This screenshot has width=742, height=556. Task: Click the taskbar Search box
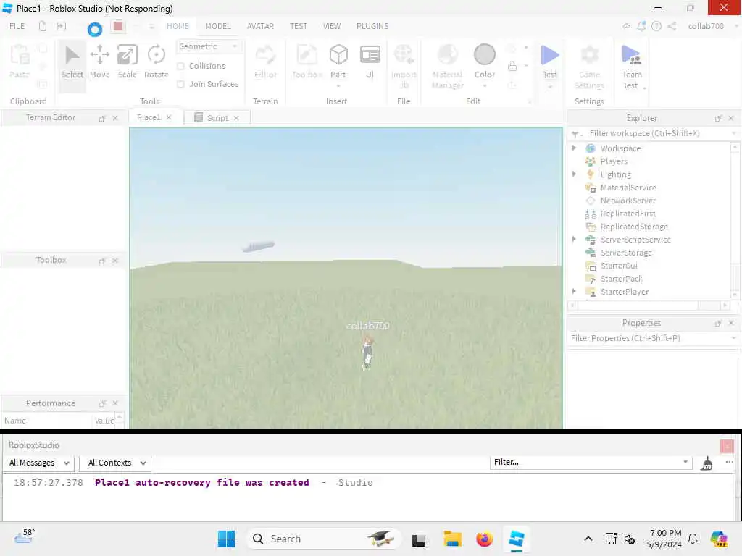coord(324,539)
